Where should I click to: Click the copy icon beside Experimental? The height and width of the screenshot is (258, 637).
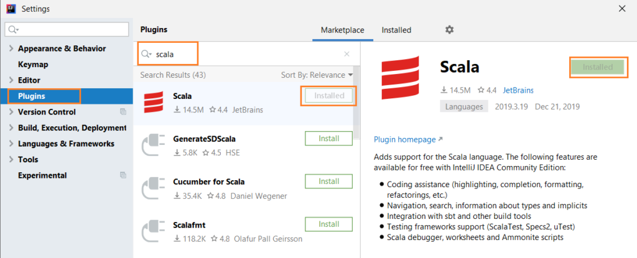(x=123, y=175)
